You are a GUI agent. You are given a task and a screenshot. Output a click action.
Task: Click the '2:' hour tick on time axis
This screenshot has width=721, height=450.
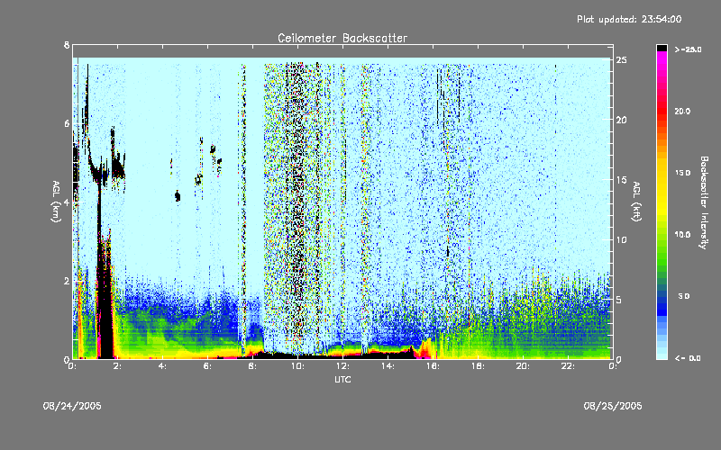117,366
